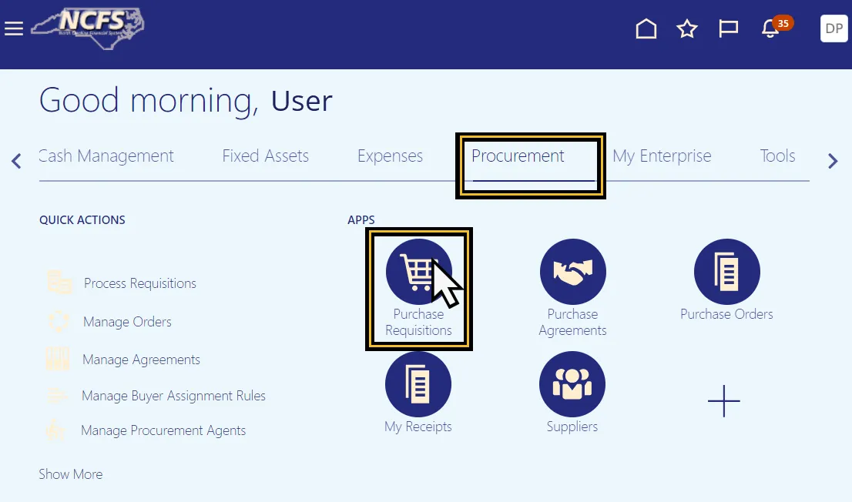Click the Purchase Agreements text label

coord(572,322)
